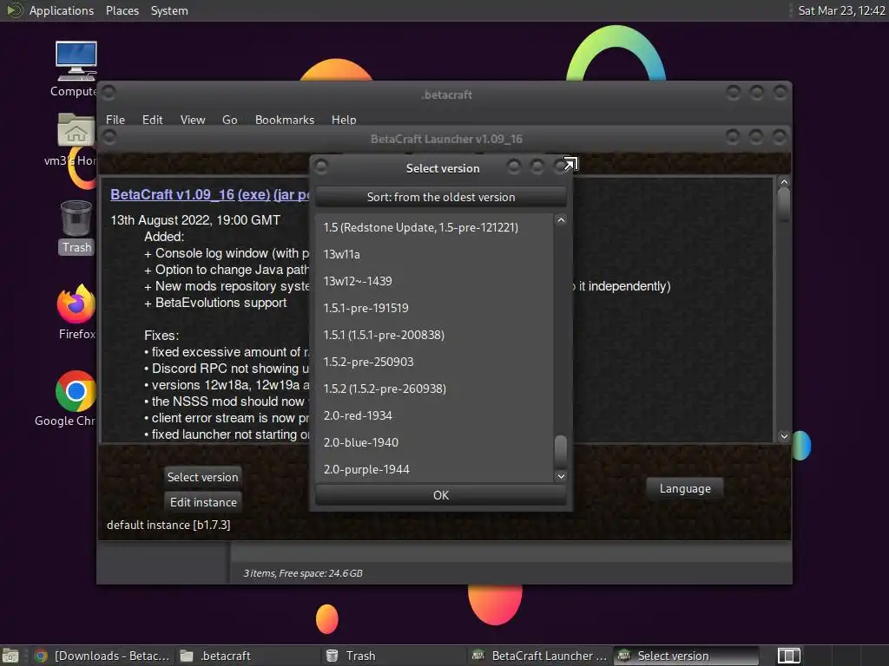The image size is (889, 666).
Task: Toggle sort order from the oldest version
Action: coord(440,197)
